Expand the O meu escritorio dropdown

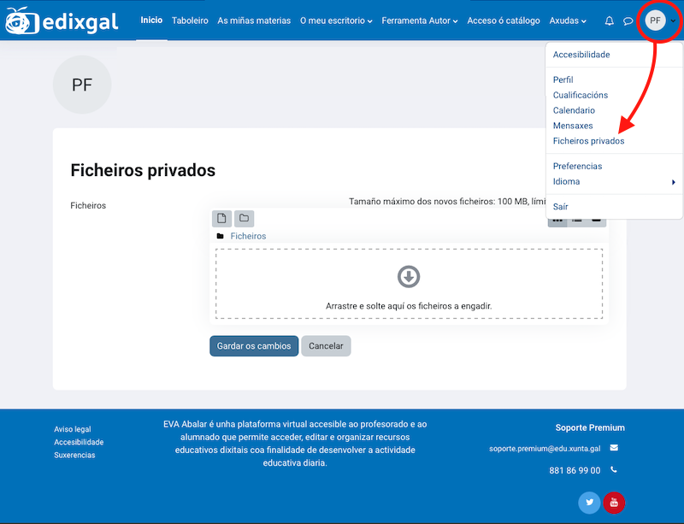337,21
